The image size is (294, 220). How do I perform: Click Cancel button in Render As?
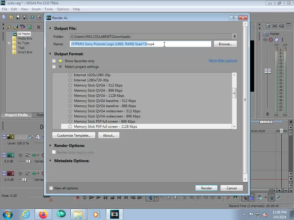coord(232,188)
